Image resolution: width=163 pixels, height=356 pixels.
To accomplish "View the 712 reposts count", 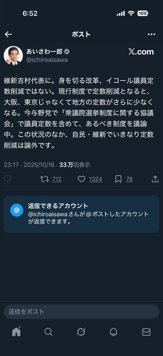I will (57, 179).
